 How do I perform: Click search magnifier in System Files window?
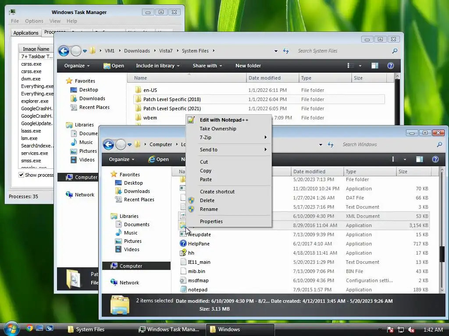coord(395,51)
